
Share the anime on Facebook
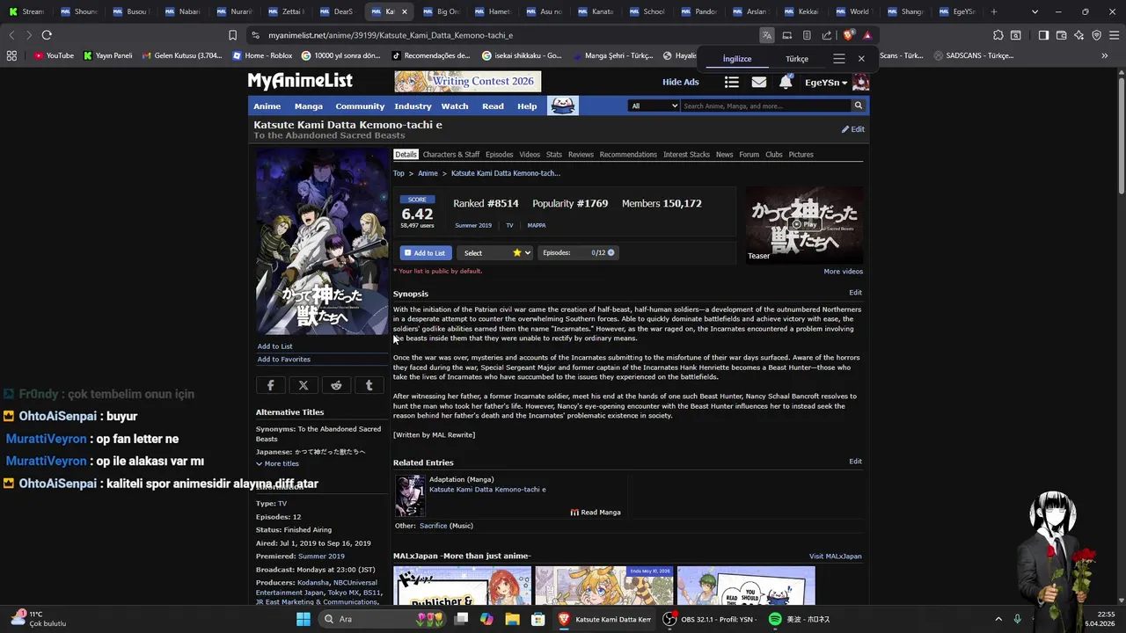270,385
